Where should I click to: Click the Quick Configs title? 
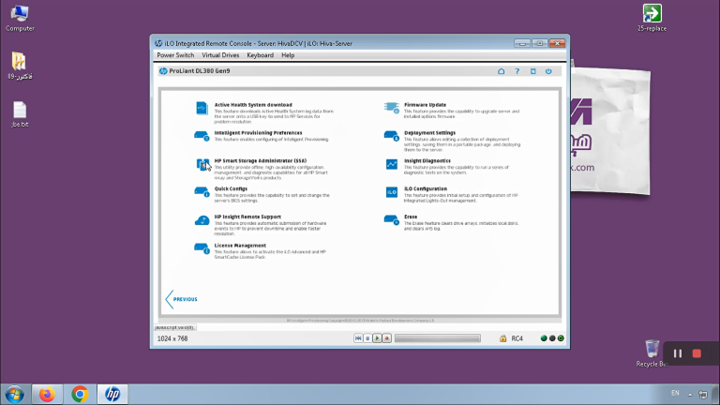(x=231, y=188)
